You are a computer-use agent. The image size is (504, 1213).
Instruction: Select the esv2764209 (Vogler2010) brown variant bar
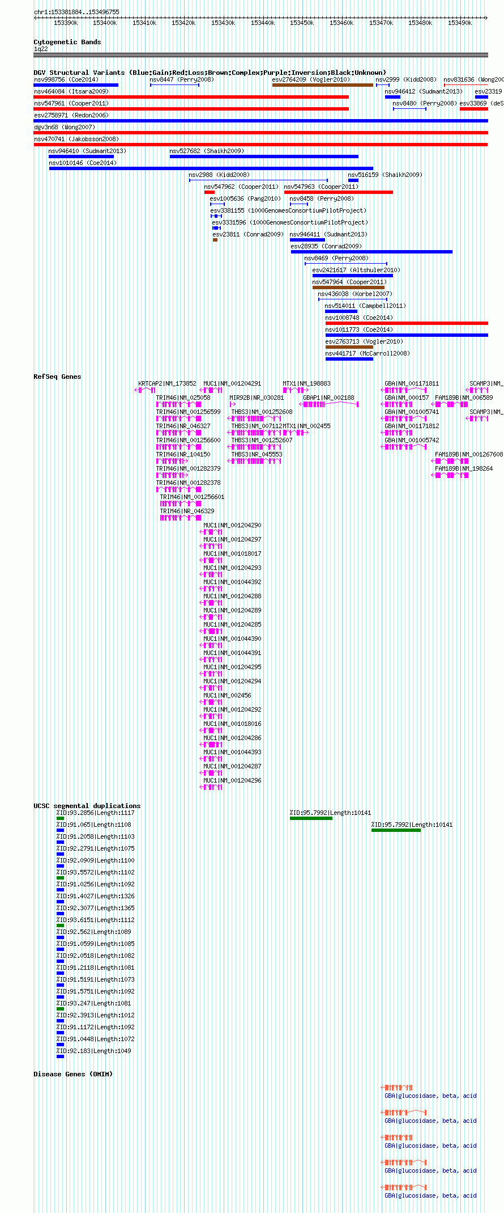323,85
